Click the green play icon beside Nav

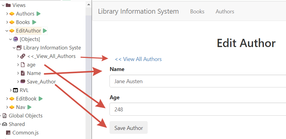click(29, 107)
